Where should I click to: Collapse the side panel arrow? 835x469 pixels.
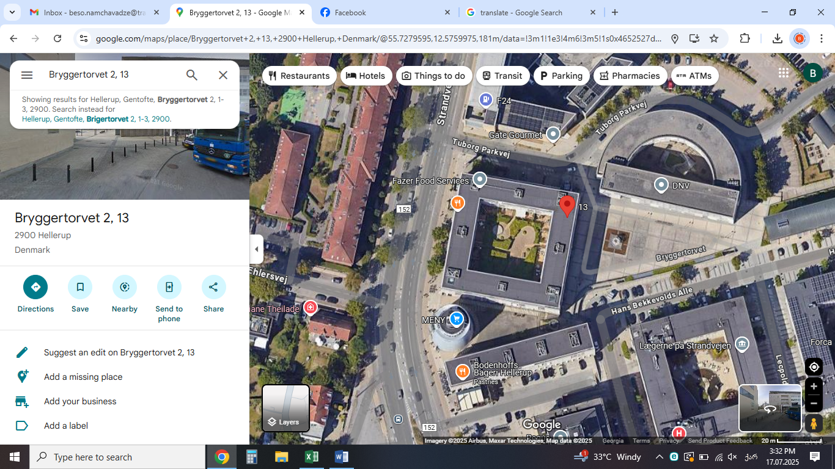pos(257,249)
